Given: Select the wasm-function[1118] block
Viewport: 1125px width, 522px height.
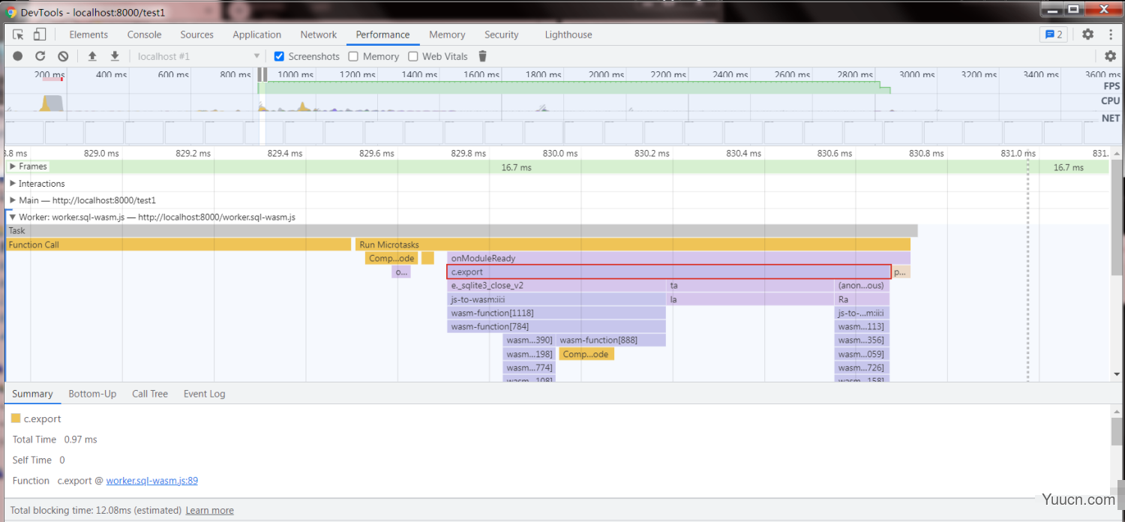Looking at the screenshot, I should click(556, 313).
